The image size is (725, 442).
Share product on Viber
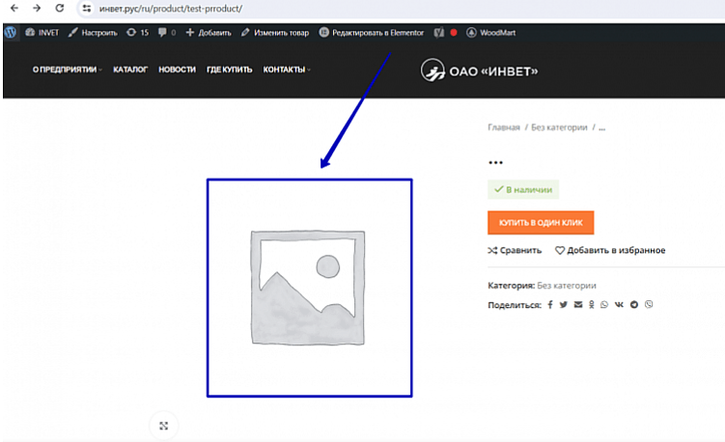point(649,304)
